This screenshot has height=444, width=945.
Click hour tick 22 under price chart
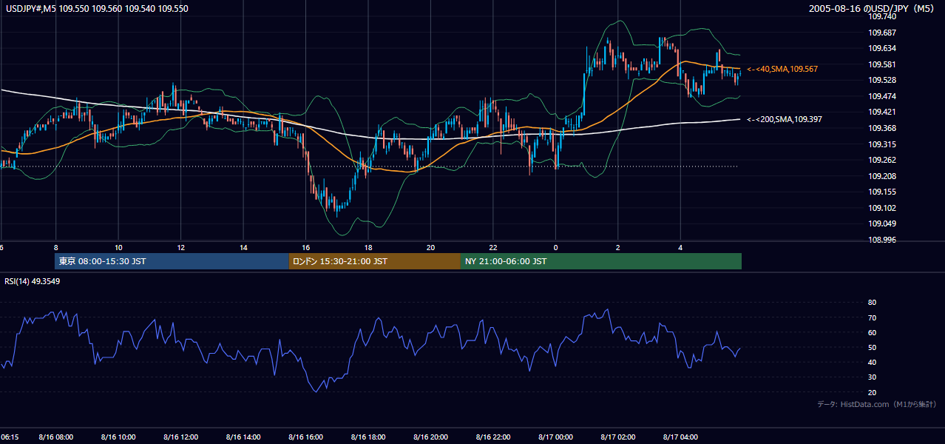point(493,248)
